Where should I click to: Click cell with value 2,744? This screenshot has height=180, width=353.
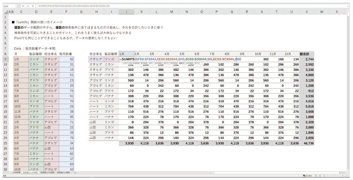pos(307,59)
